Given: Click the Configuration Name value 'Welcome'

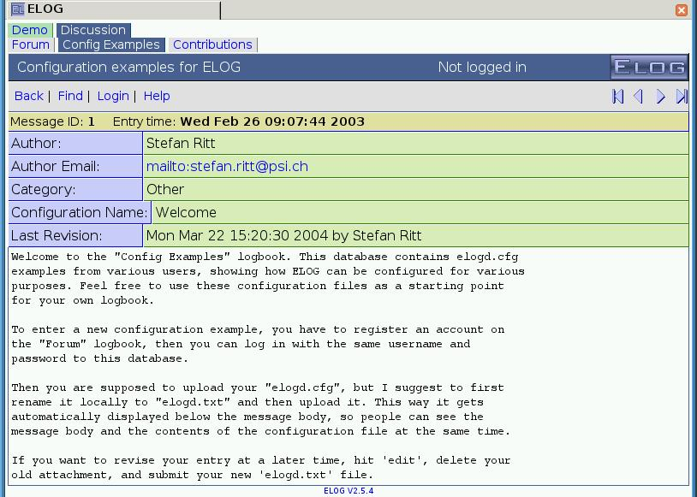Looking at the screenshot, I should pyautogui.click(x=186, y=213).
